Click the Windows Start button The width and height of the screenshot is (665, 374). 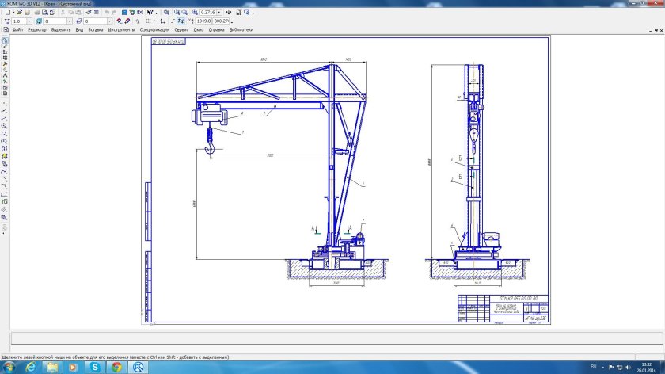coord(9,368)
